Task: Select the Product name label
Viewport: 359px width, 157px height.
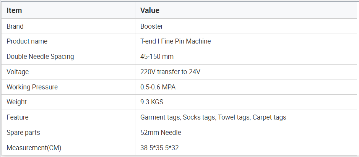Action: [27, 41]
